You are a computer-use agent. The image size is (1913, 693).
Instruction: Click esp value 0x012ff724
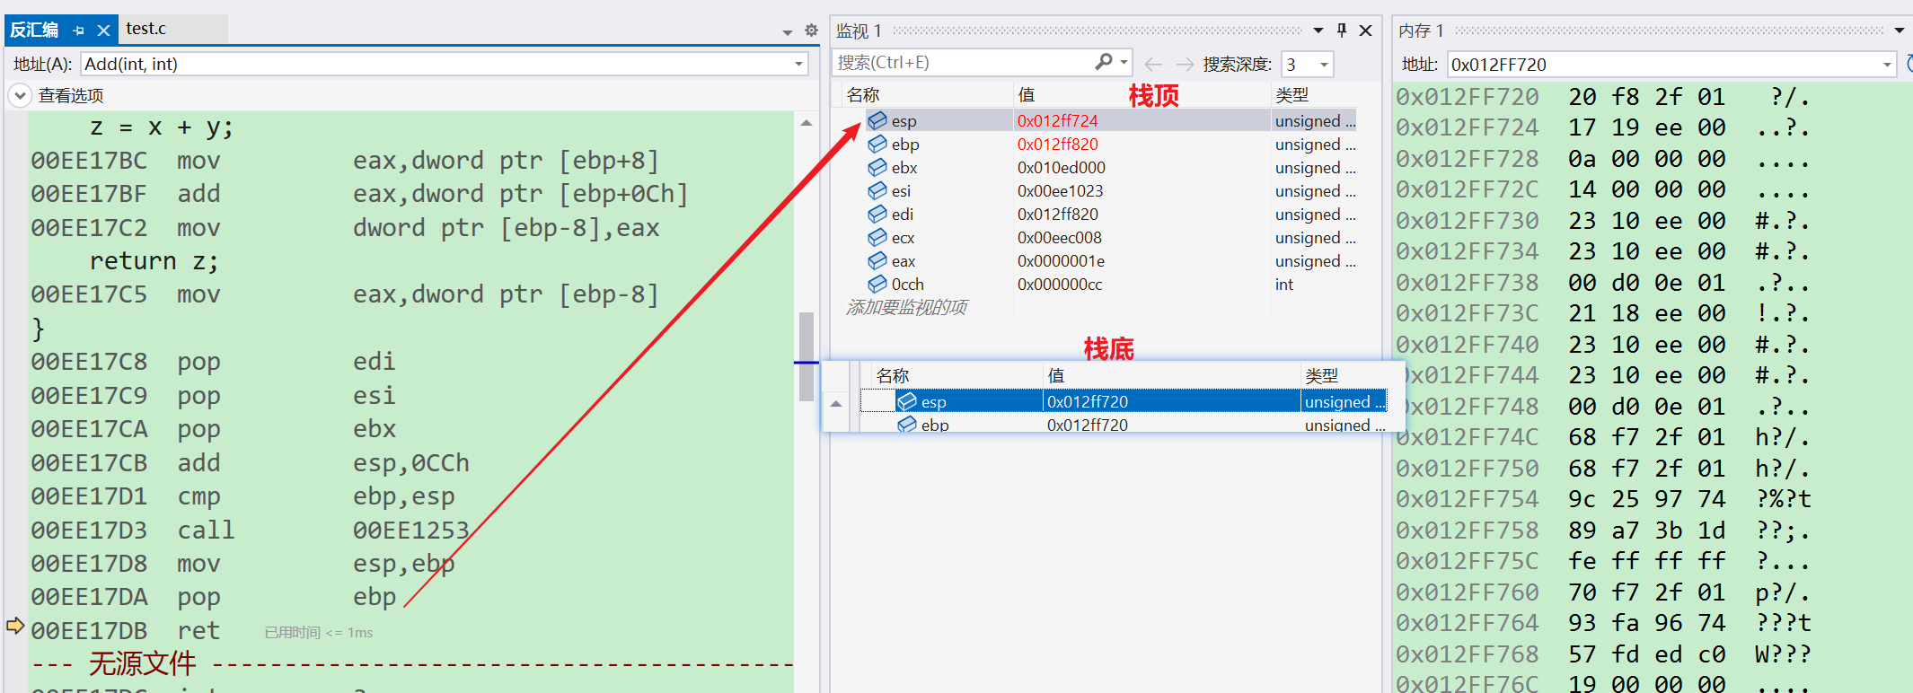coord(1057,120)
